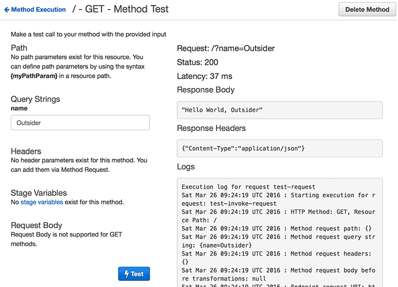
Task: Click the Logs heading
Action: (x=186, y=167)
